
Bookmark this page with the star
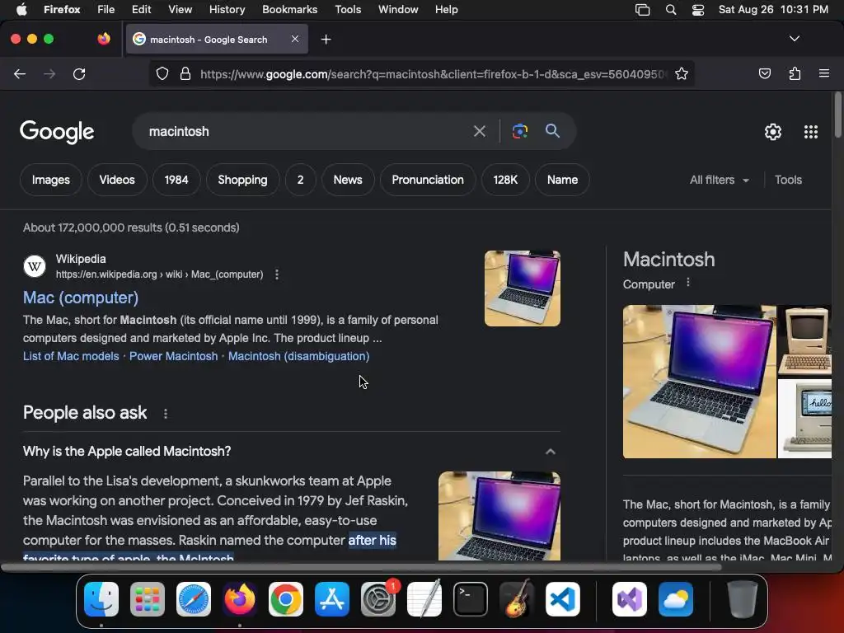click(682, 73)
